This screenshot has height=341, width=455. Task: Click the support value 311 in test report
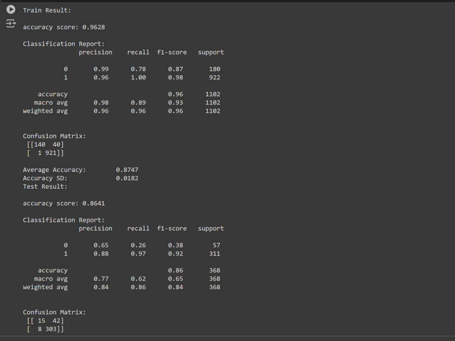click(214, 254)
